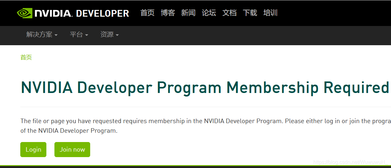Go to the 新闻 navigation item

[188, 13]
